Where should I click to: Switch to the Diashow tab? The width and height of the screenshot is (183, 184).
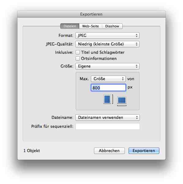pyautogui.click(x=112, y=26)
